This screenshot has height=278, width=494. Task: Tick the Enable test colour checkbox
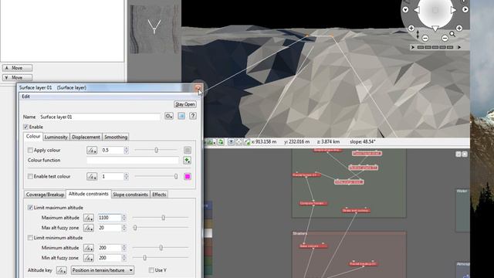[30, 177]
